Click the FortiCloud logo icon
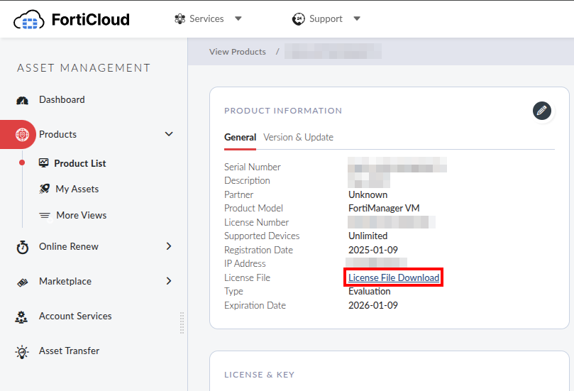Image resolution: width=574 pixels, height=391 pixels. point(29,19)
